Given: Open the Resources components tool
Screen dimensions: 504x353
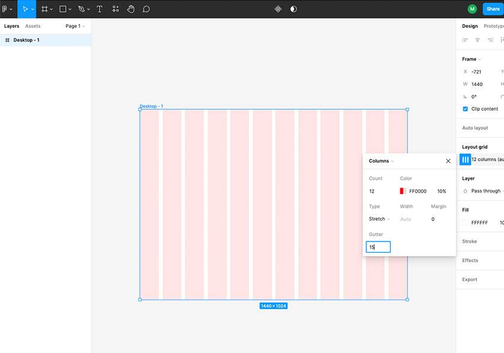Looking at the screenshot, I should point(116,9).
